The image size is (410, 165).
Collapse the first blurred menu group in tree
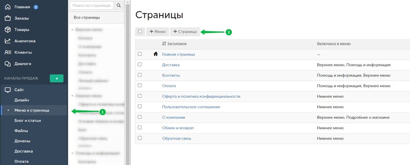tap(72, 30)
